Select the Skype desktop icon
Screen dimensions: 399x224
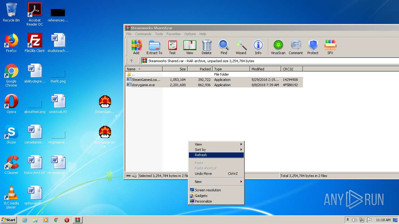tap(11, 134)
